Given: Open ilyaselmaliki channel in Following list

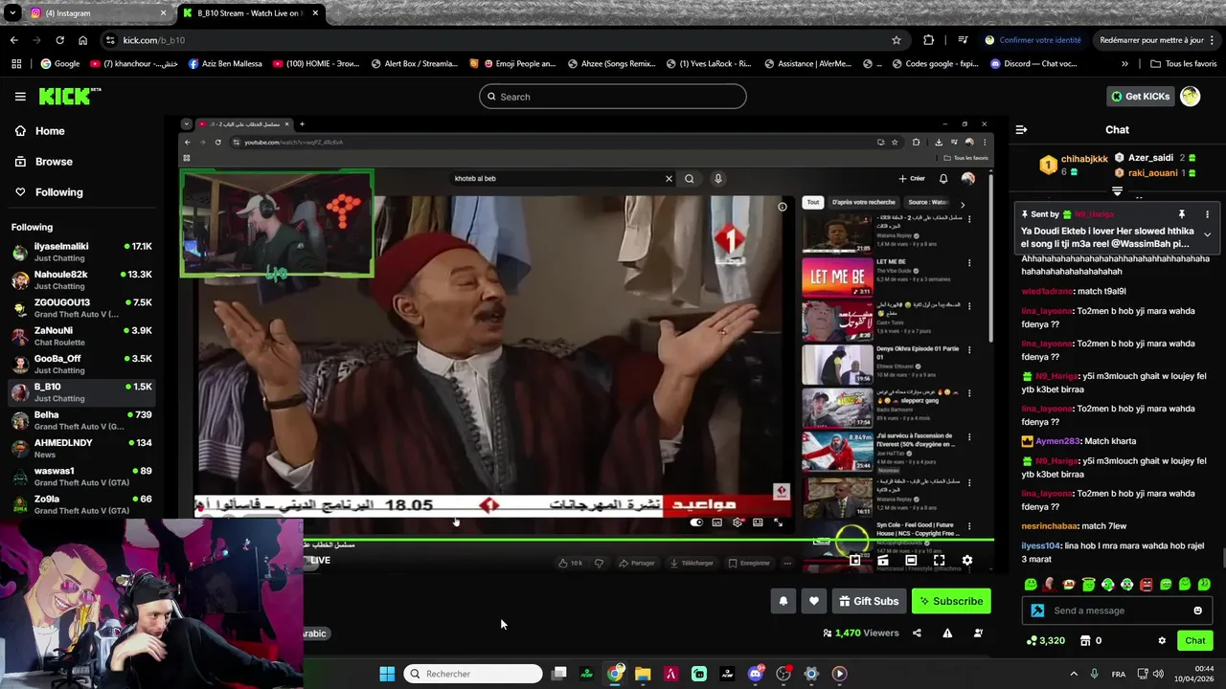Looking at the screenshot, I should 81,253.
